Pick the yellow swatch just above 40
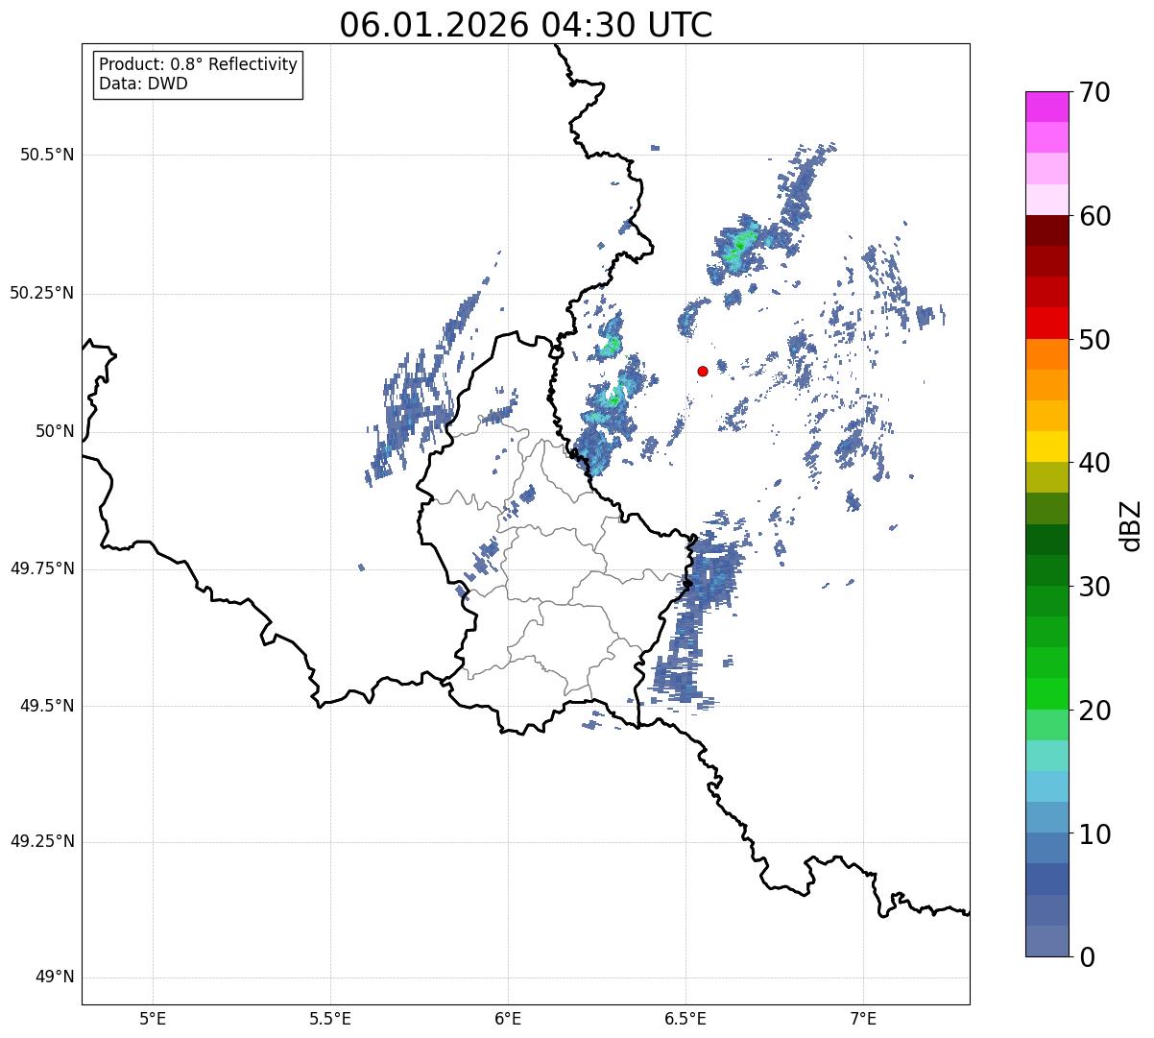1154x1038 pixels. point(1047,447)
